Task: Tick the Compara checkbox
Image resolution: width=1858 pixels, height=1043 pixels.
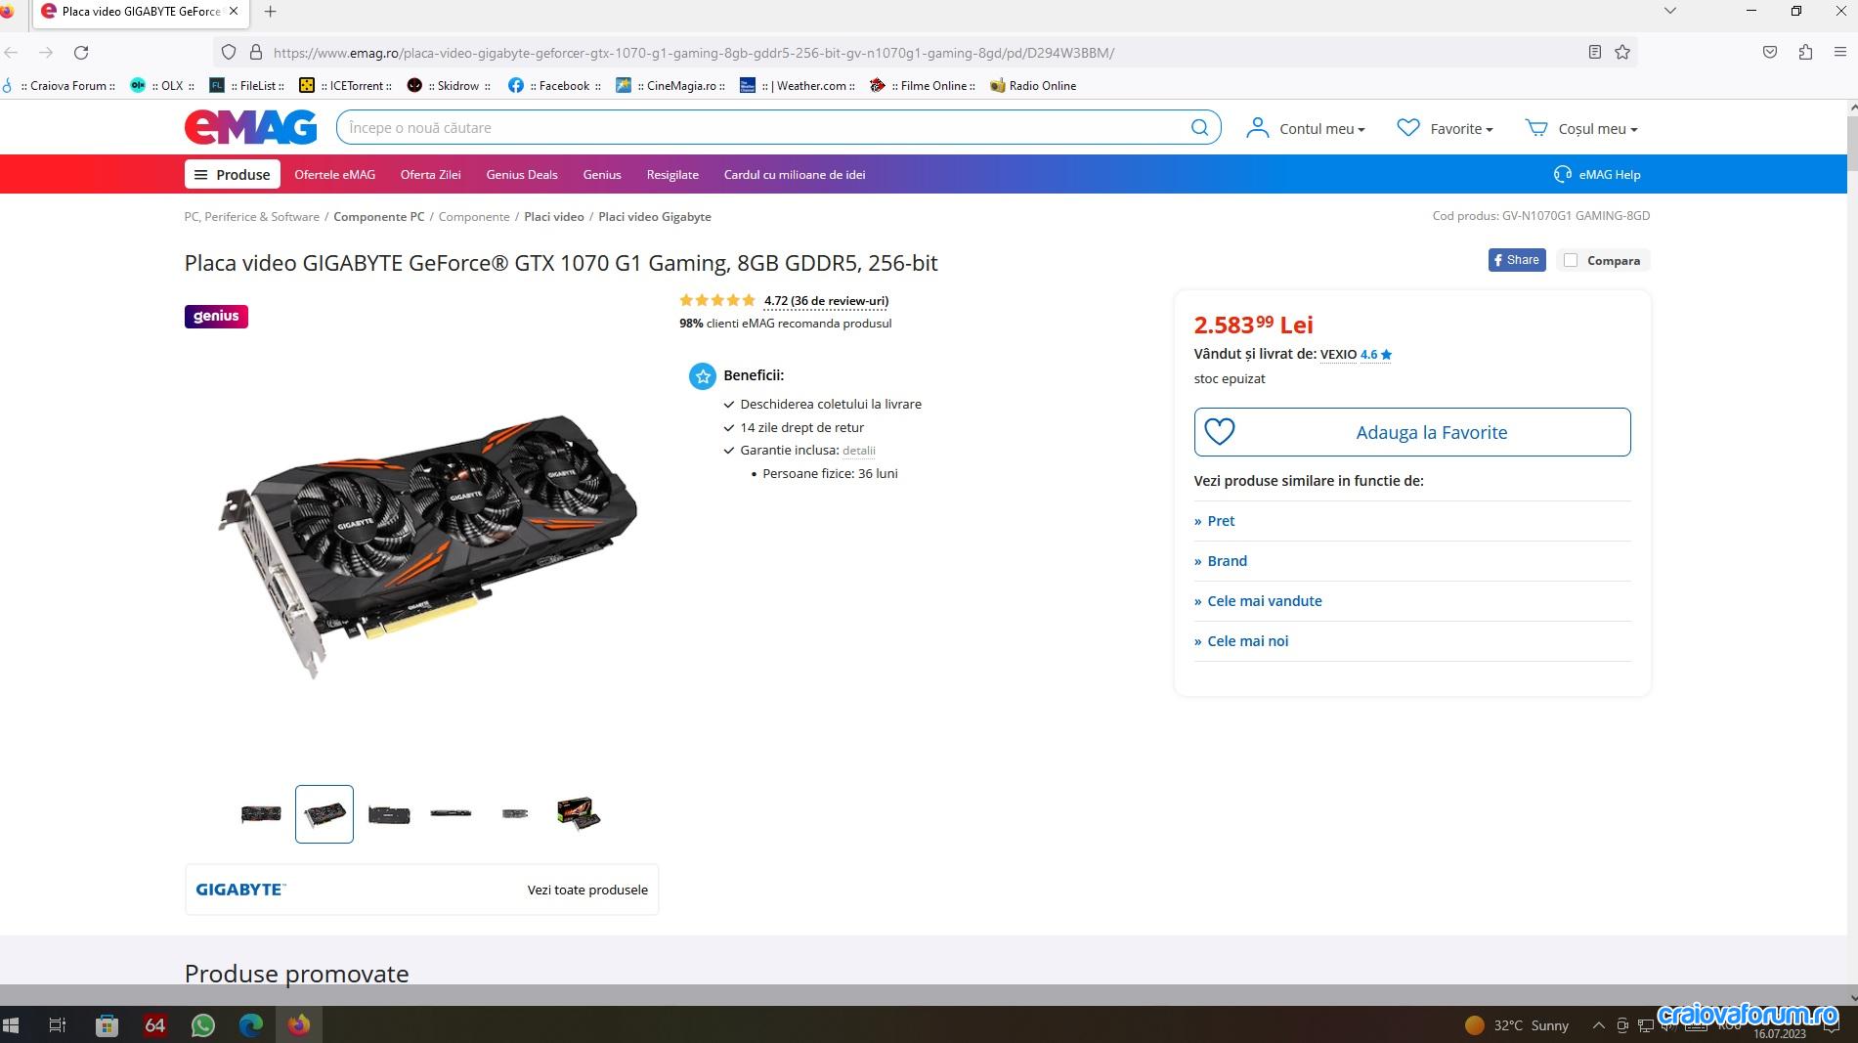Action: (x=1571, y=260)
